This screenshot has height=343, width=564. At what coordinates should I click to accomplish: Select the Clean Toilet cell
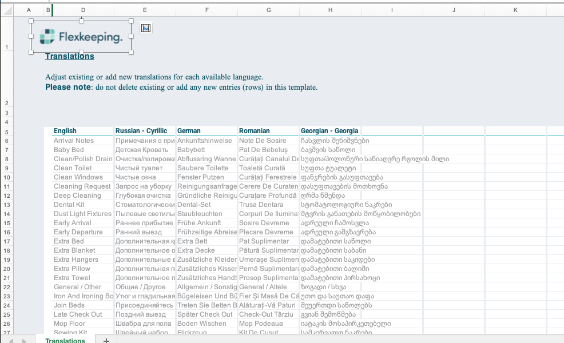pyautogui.click(x=83, y=168)
